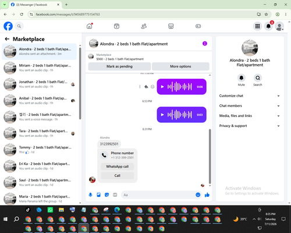Viewport: 291px width, 233px height.
Task: Open the Tara conversation in the list
Action: coord(39,133)
